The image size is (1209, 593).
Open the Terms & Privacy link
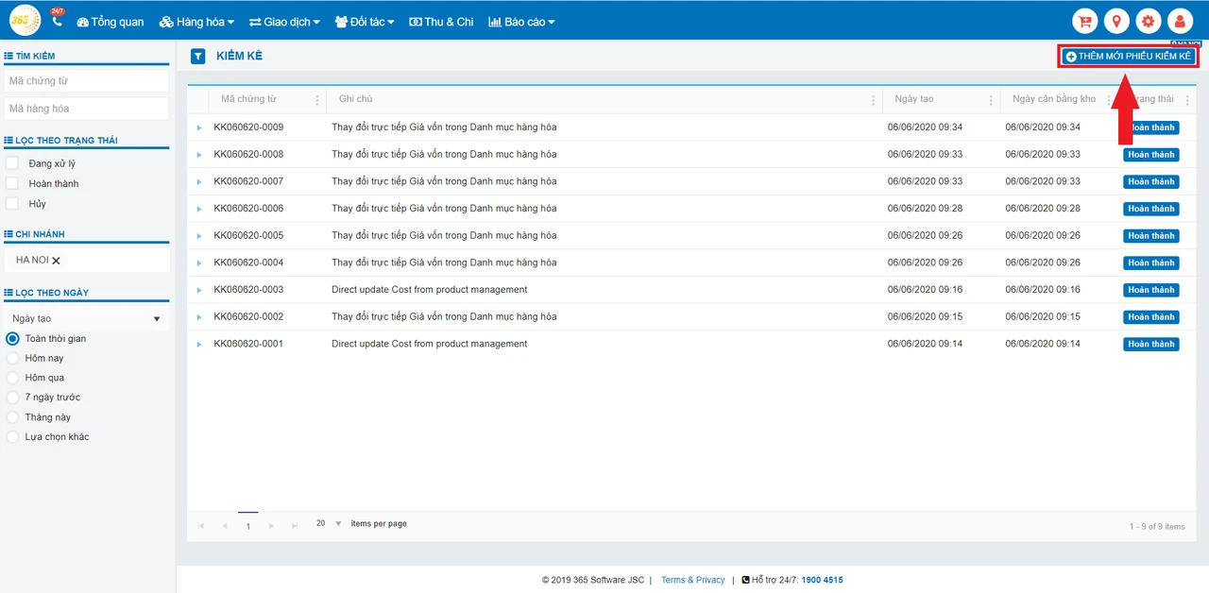click(692, 580)
